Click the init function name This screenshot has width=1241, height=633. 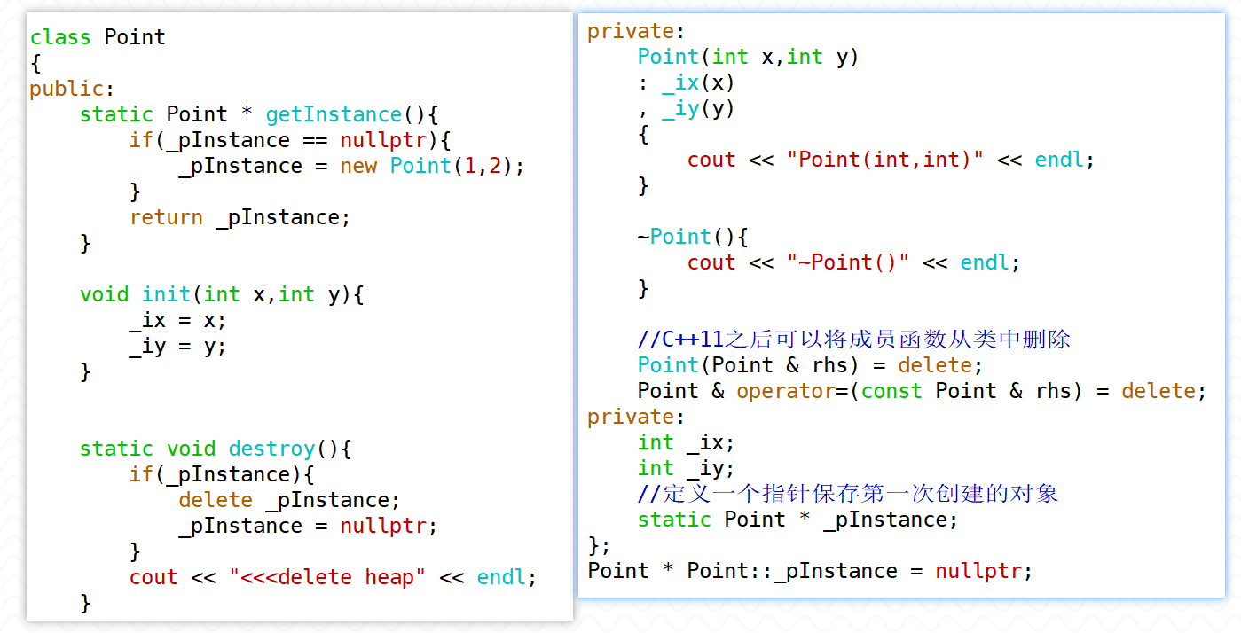tap(166, 294)
